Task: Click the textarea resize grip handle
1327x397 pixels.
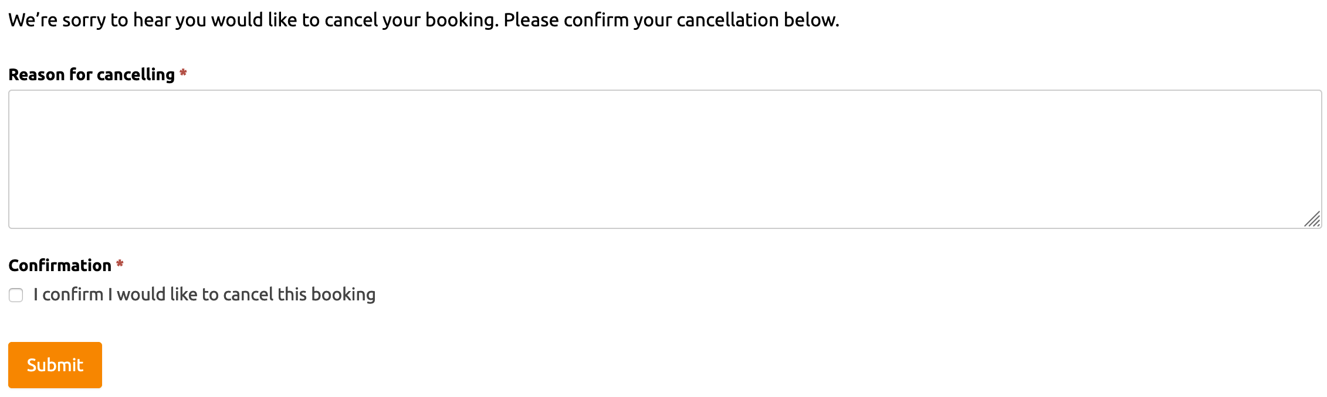Action: coord(1312,220)
